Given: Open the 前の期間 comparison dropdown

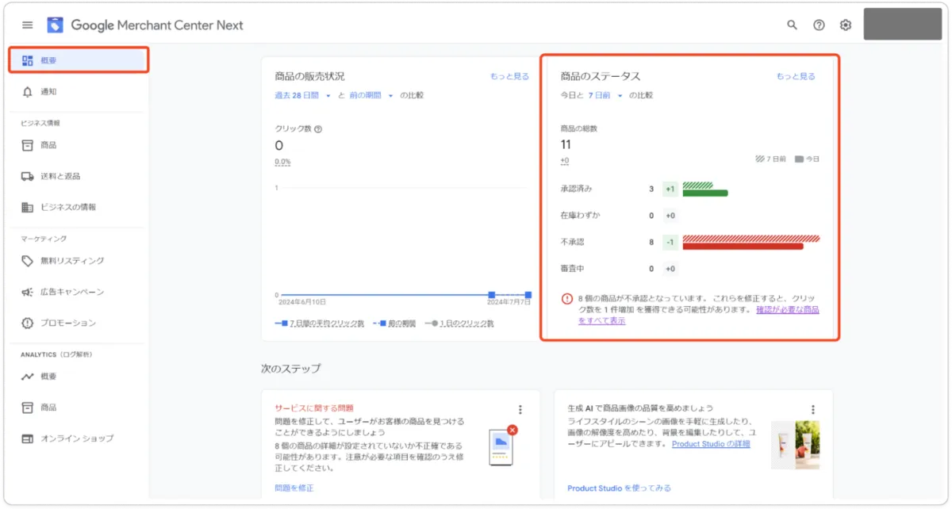Looking at the screenshot, I should point(371,95).
